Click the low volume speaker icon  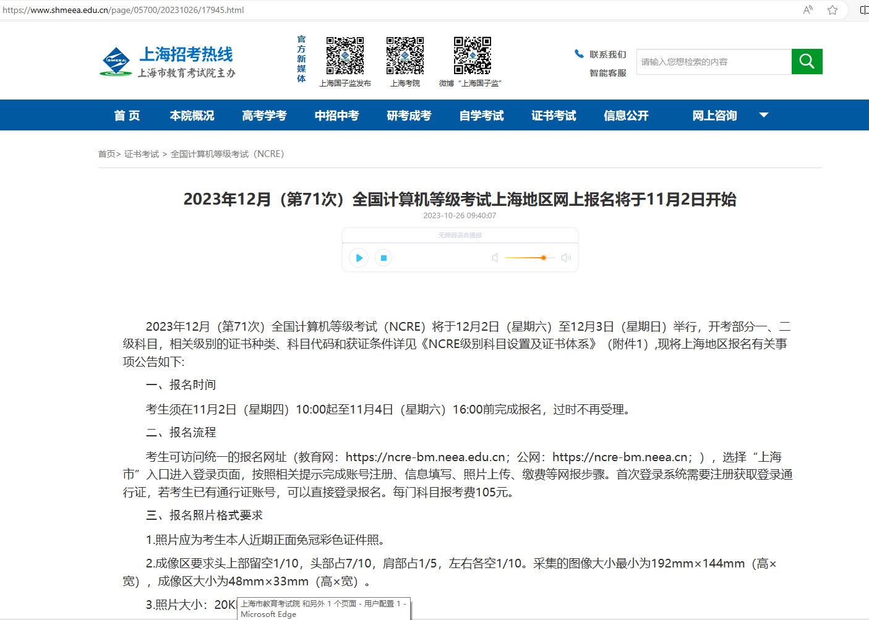495,258
